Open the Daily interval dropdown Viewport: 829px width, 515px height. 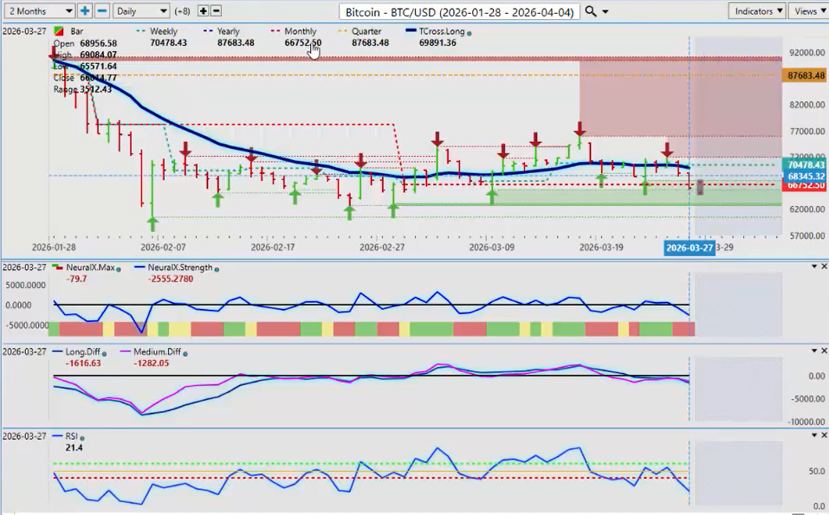click(x=141, y=11)
